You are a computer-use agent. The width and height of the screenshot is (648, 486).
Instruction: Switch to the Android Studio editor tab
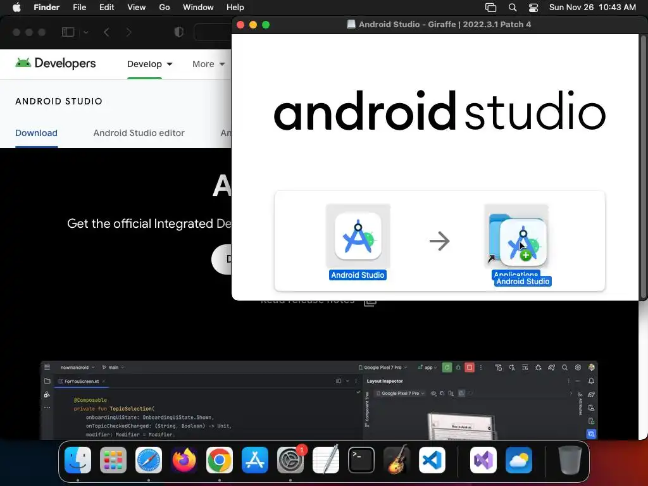[x=139, y=133]
